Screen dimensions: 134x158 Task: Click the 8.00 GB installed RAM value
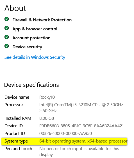[47, 118]
